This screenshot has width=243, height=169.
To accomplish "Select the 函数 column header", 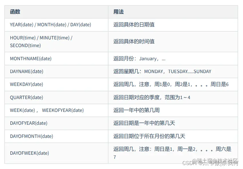I will click(56, 12).
